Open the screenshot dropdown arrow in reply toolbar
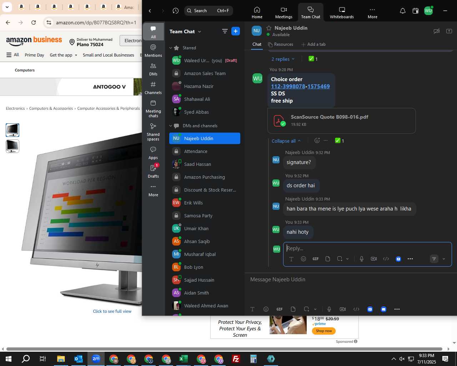The width and height of the screenshot is (457, 366). [347, 259]
